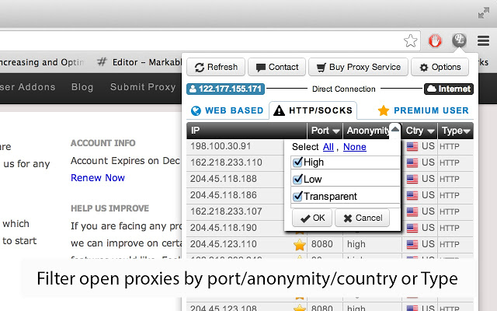Screen dimensions: 497x311
Task: Click the Contact button
Action: [276, 67]
